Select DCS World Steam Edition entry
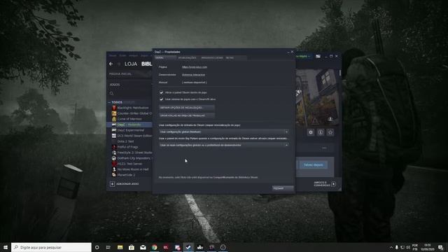 point(134,136)
